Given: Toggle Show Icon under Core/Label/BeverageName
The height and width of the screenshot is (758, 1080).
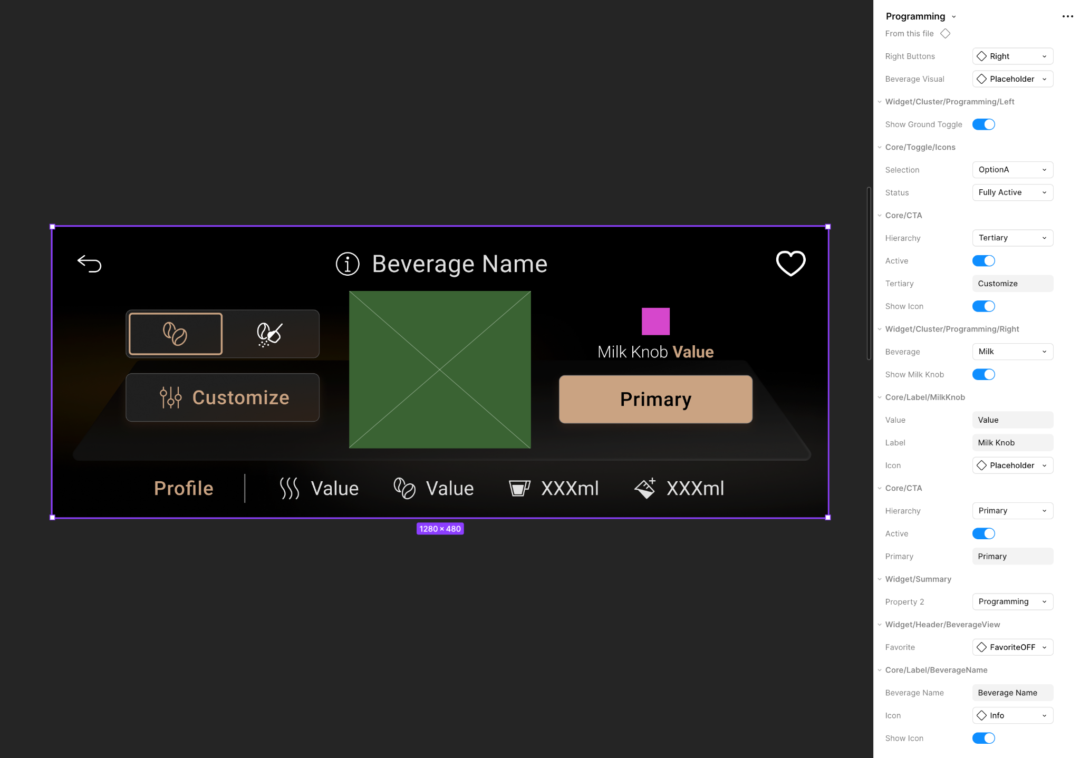Looking at the screenshot, I should pyautogui.click(x=983, y=738).
